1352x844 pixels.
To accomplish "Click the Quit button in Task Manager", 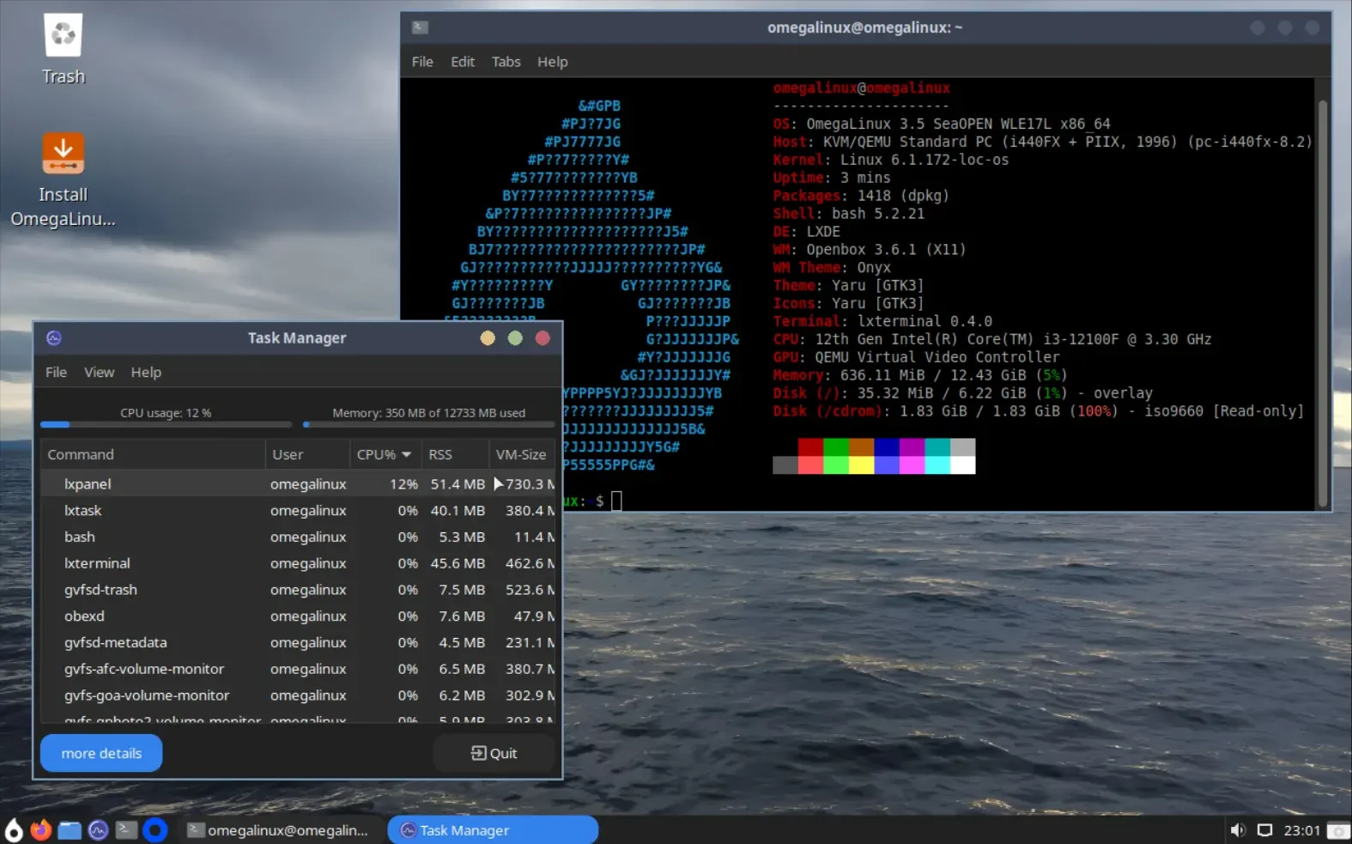I will (x=494, y=753).
